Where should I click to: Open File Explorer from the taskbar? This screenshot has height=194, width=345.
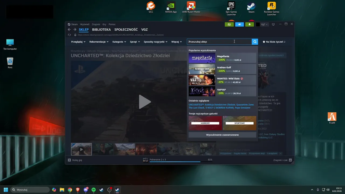click(62, 190)
